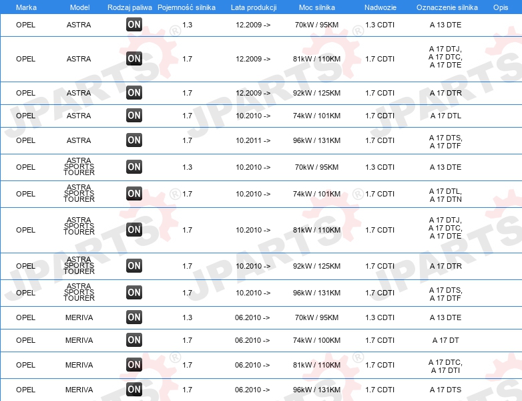Click ON diesel icon in Astra 70kW 12.2009 row
522x401 pixels.
[x=134, y=25]
